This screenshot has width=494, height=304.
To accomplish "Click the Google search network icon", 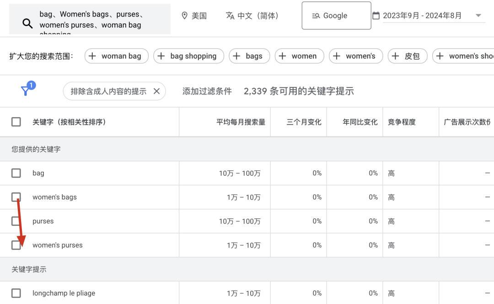I will 316,16.
